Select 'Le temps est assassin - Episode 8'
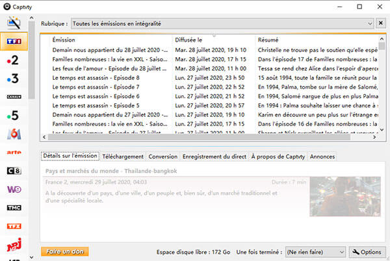 [96, 78]
